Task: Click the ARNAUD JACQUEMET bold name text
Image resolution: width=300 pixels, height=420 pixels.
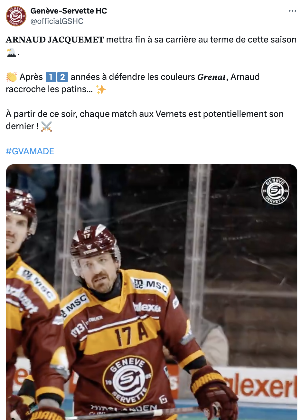Action: coord(55,40)
